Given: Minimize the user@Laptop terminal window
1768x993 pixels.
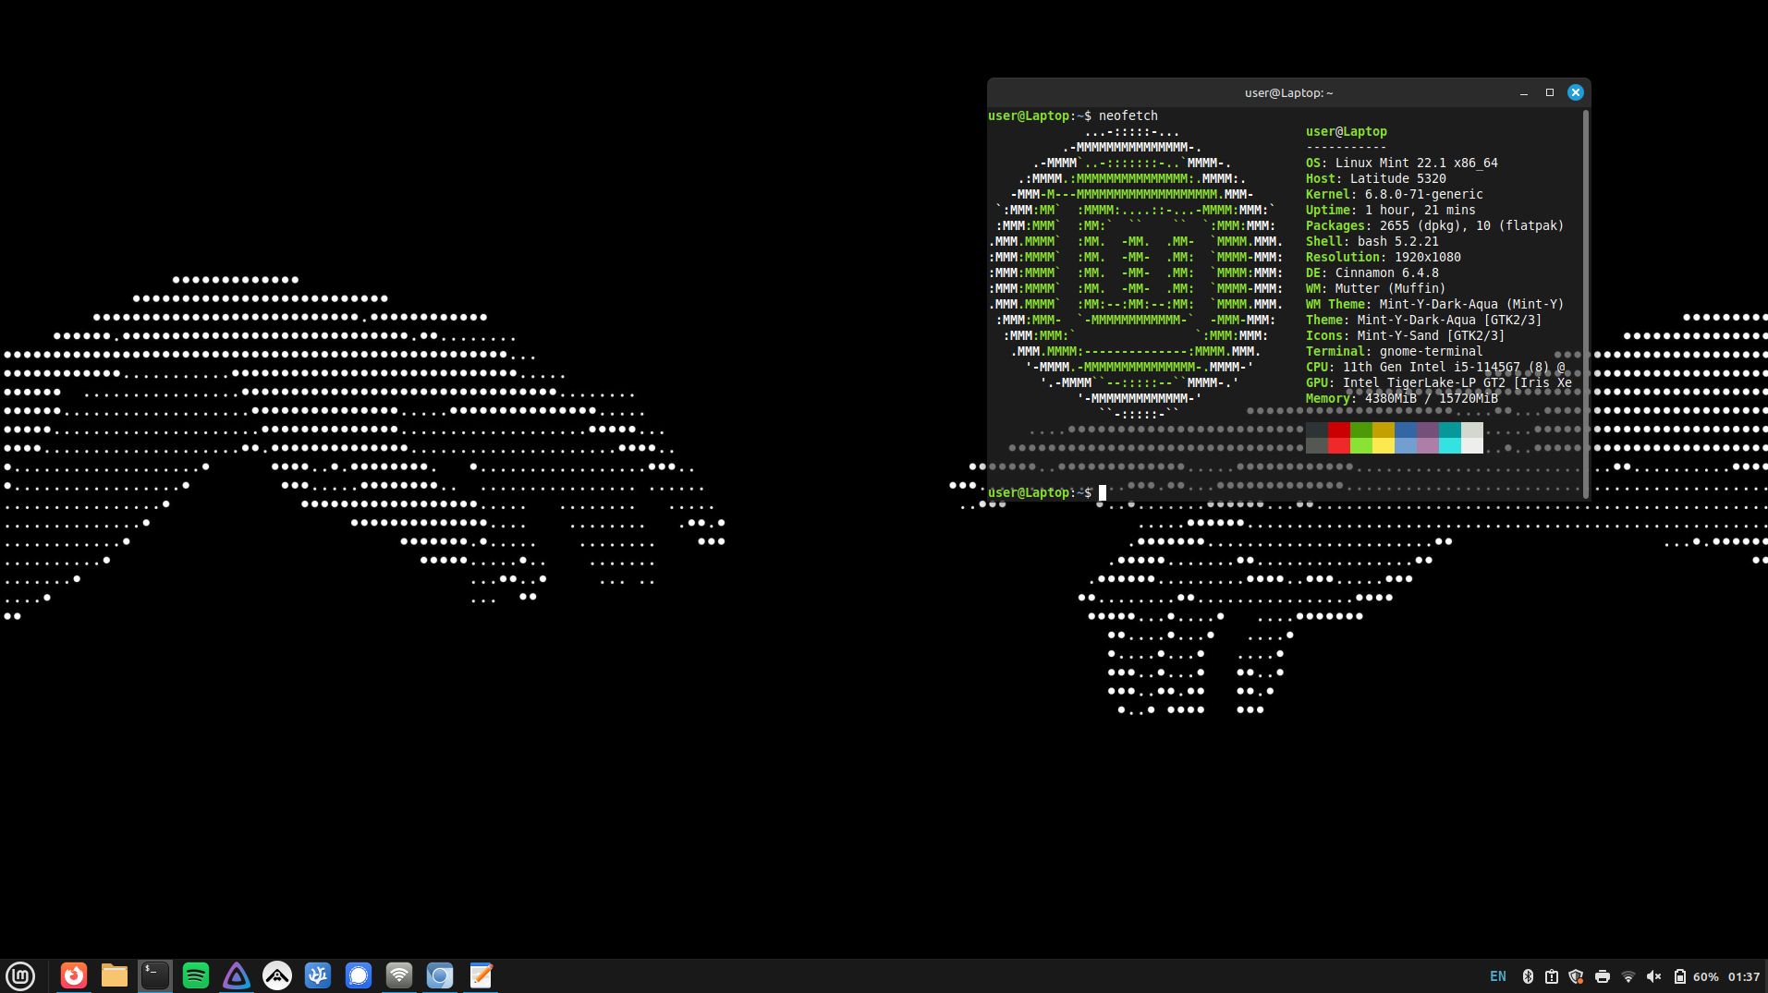Looking at the screenshot, I should pos(1524,92).
